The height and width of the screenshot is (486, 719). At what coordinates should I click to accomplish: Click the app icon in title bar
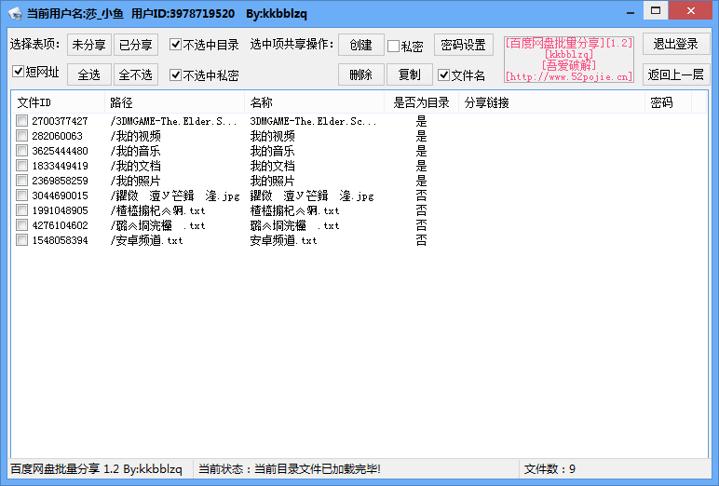coord(15,13)
